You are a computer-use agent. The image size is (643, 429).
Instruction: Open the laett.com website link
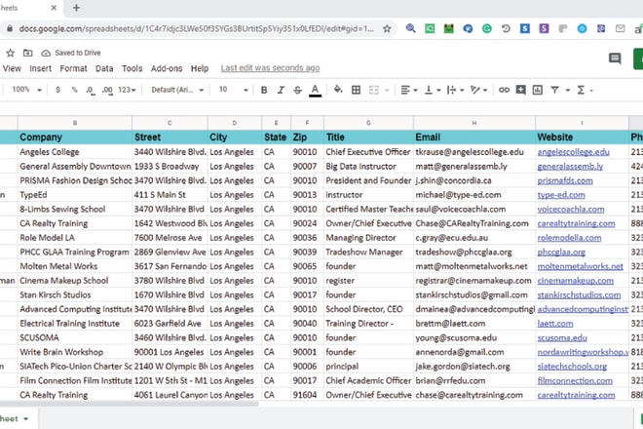click(x=555, y=323)
